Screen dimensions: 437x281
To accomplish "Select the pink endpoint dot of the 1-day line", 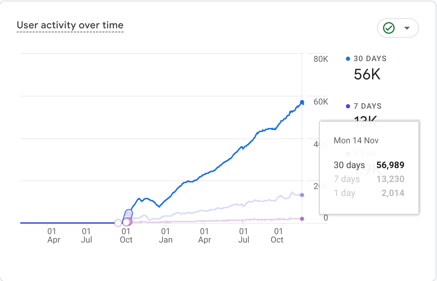I will click(302, 219).
